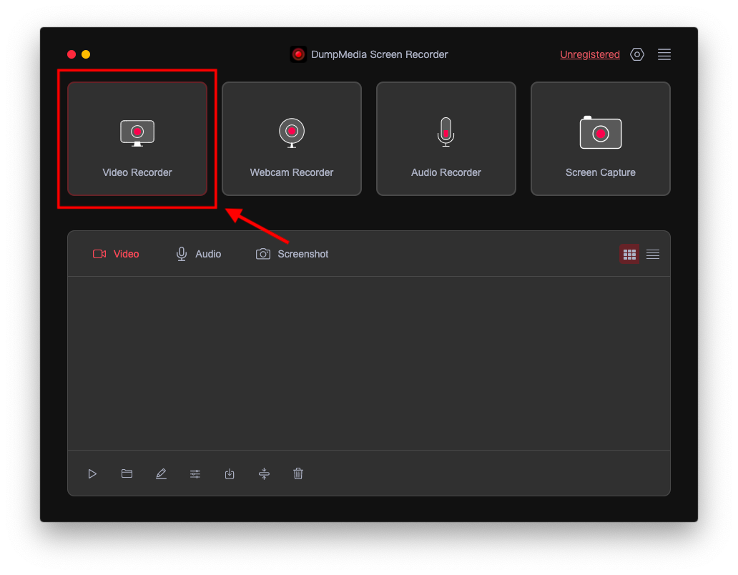This screenshot has width=738, height=575.
Task: Open the Video Recorder mode
Action: pos(137,138)
